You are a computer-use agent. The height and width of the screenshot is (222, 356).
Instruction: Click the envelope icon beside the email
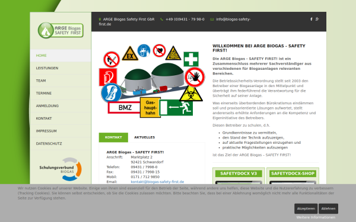pos(212,20)
